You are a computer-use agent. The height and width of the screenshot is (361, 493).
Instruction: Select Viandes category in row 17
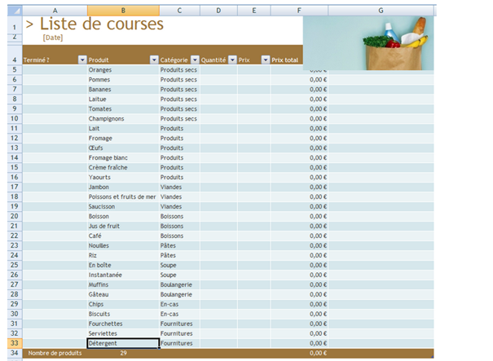pos(179,187)
